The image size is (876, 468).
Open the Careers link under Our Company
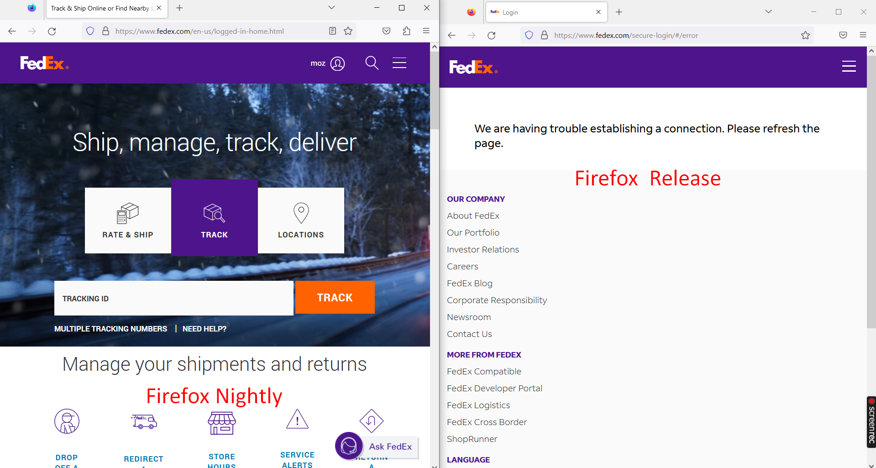pos(462,266)
